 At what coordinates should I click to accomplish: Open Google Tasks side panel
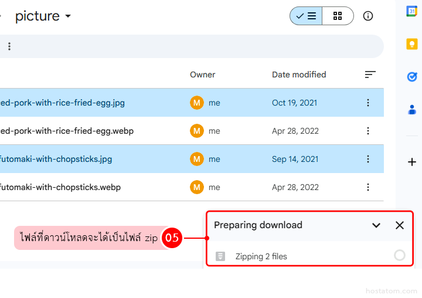412,77
